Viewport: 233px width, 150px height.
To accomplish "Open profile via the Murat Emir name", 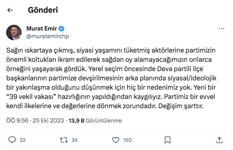I will click(42, 29).
